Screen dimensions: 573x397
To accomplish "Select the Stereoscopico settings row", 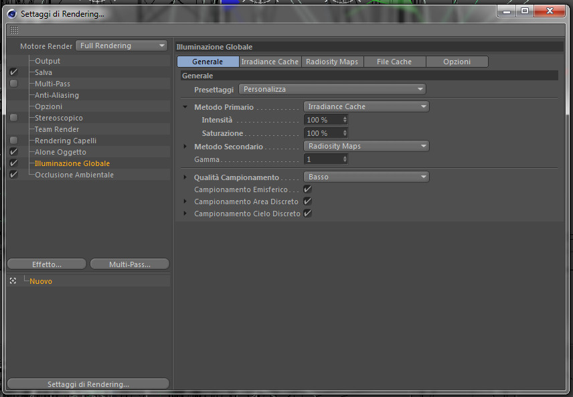I will click(x=88, y=117).
